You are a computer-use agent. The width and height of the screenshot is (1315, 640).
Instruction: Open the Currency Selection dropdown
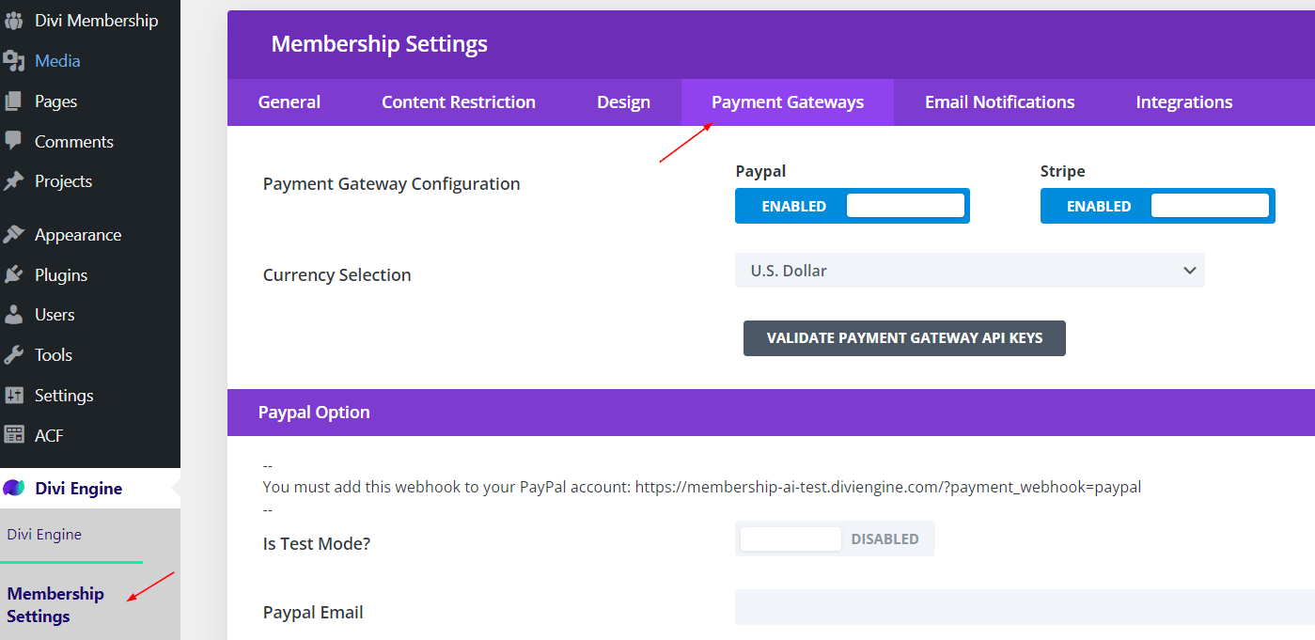point(969,271)
